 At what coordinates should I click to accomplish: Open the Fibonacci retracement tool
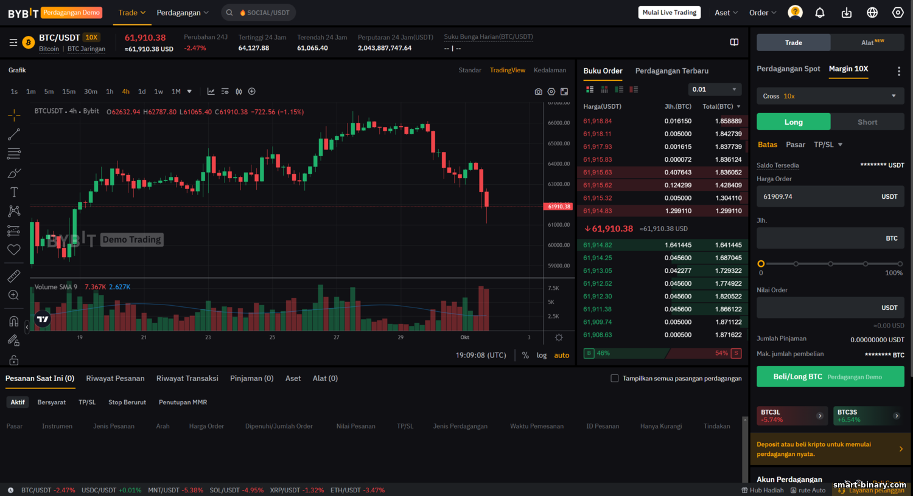(x=14, y=153)
